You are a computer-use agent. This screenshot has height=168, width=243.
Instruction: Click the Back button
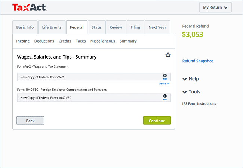30,121
